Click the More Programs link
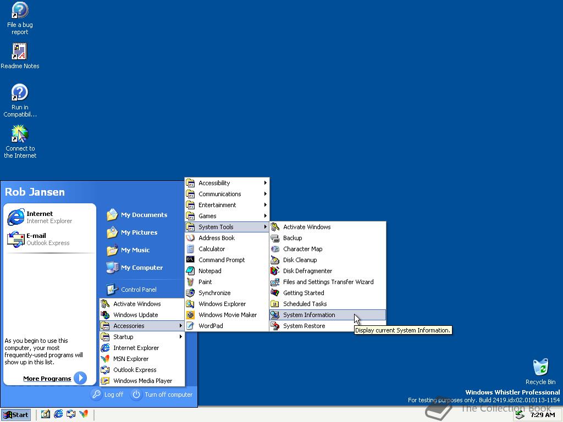Viewport: 563px width, 422px height. point(47,379)
